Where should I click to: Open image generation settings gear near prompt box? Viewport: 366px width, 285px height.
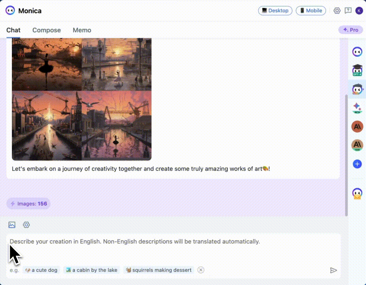(26, 224)
